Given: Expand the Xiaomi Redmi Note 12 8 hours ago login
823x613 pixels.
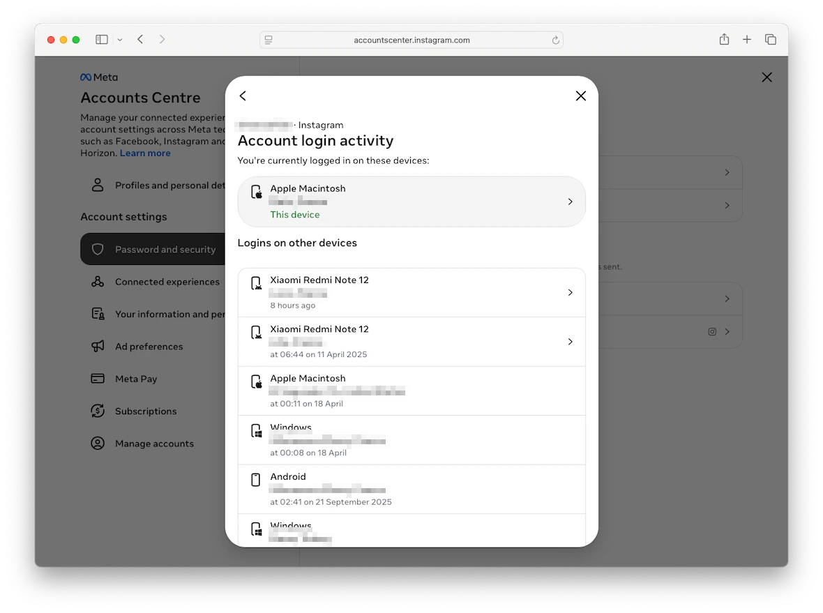Looking at the screenshot, I should click(x=412, y=292).
